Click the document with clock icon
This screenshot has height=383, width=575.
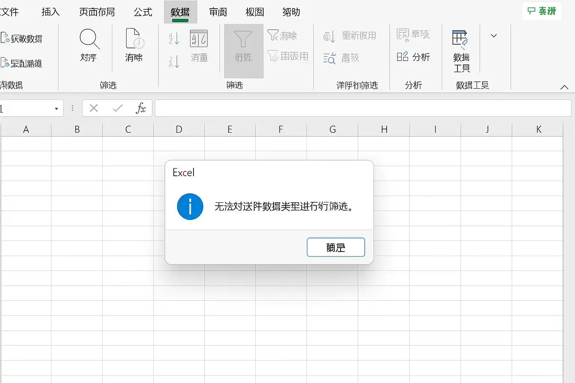coord(134,39)
